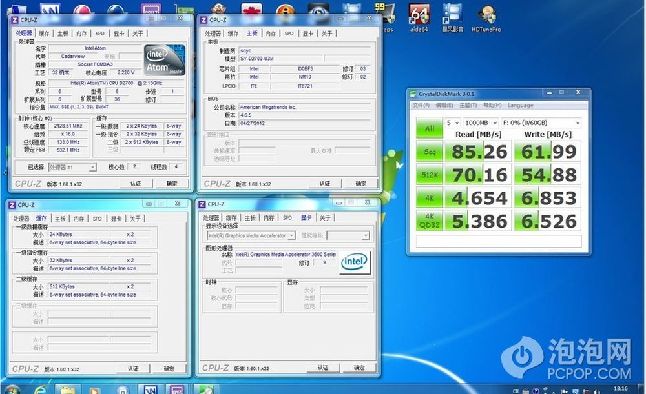Click the GPU name Graphics Media Accelerator 3600 Series
646x394 pixels.
pos(286,254)
